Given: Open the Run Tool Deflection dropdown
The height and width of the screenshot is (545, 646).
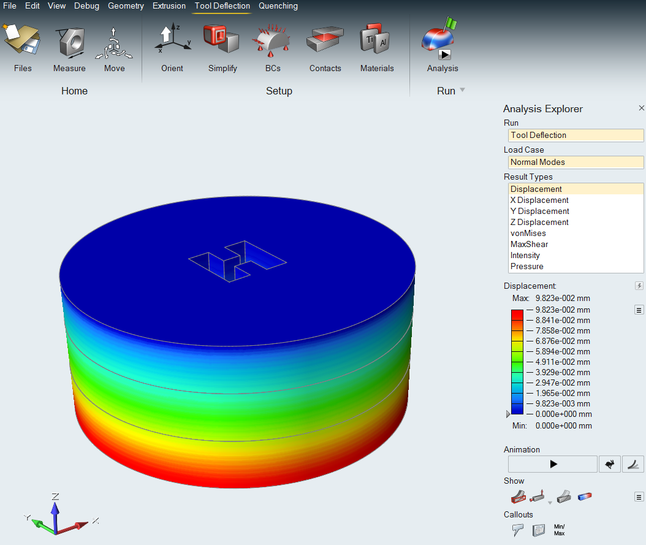Looking at the screenshot, I should (576, 135).
